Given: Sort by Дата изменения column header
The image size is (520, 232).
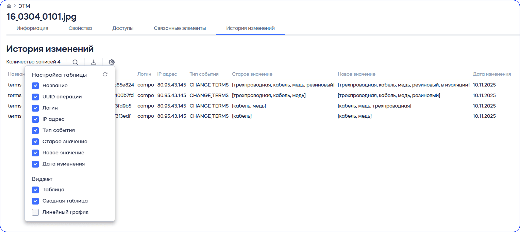Looking at the screenshot, I should [491, 74].
